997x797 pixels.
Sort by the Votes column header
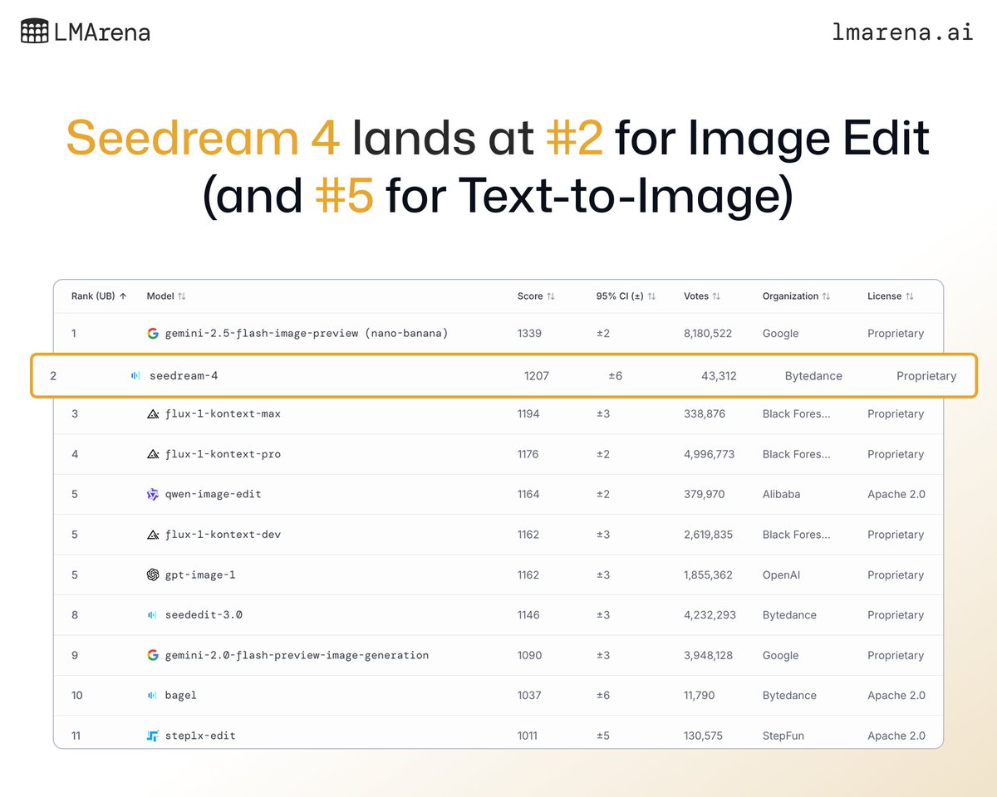tap(702, 296)
